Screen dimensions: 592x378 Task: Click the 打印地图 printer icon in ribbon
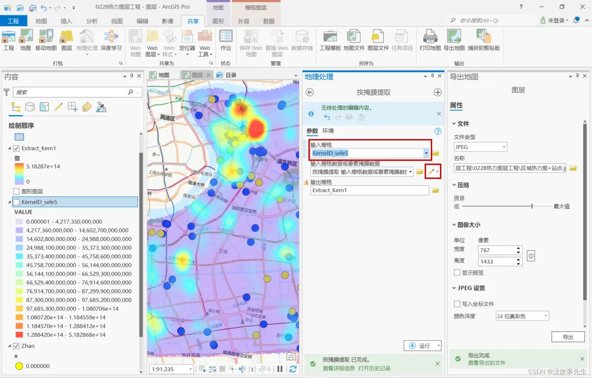coord(430,37)
